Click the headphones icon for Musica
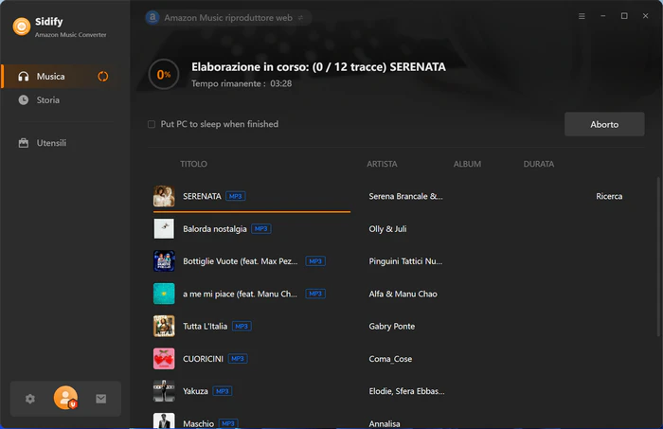The width and height of the screenshot is (663, 429). (x=24, y=77)
